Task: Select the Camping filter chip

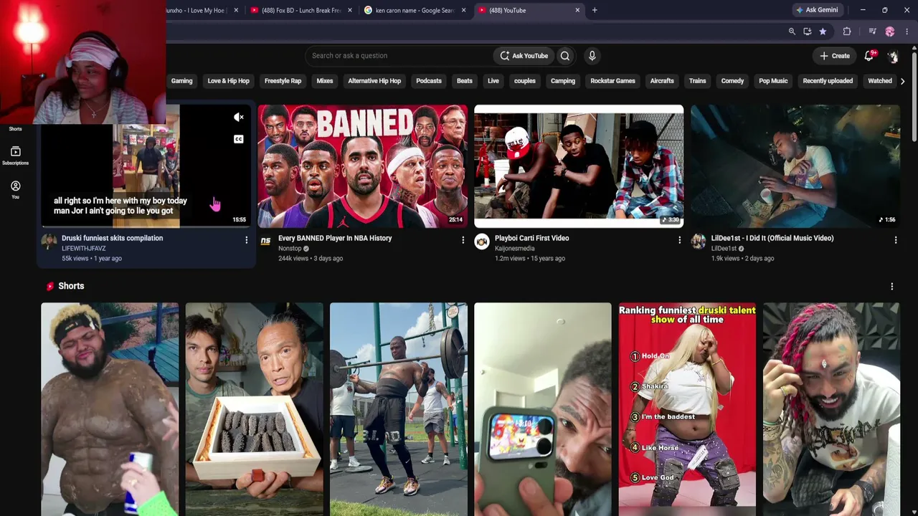Action: 563,81
